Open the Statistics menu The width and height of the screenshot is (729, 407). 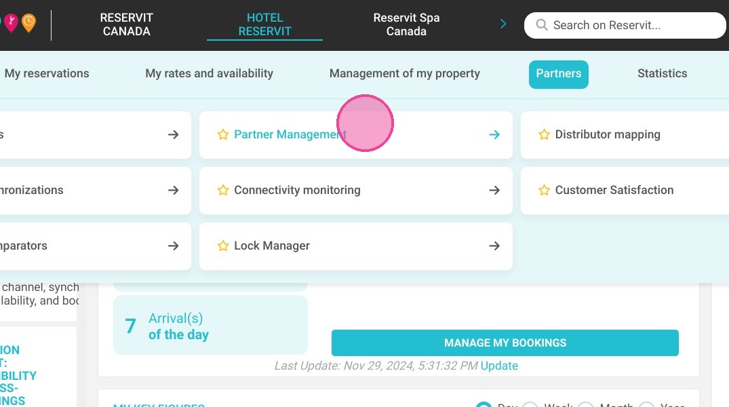pos(662,73)
